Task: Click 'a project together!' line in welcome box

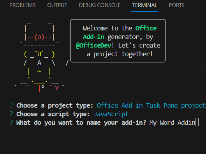Action: click(120, 54)
